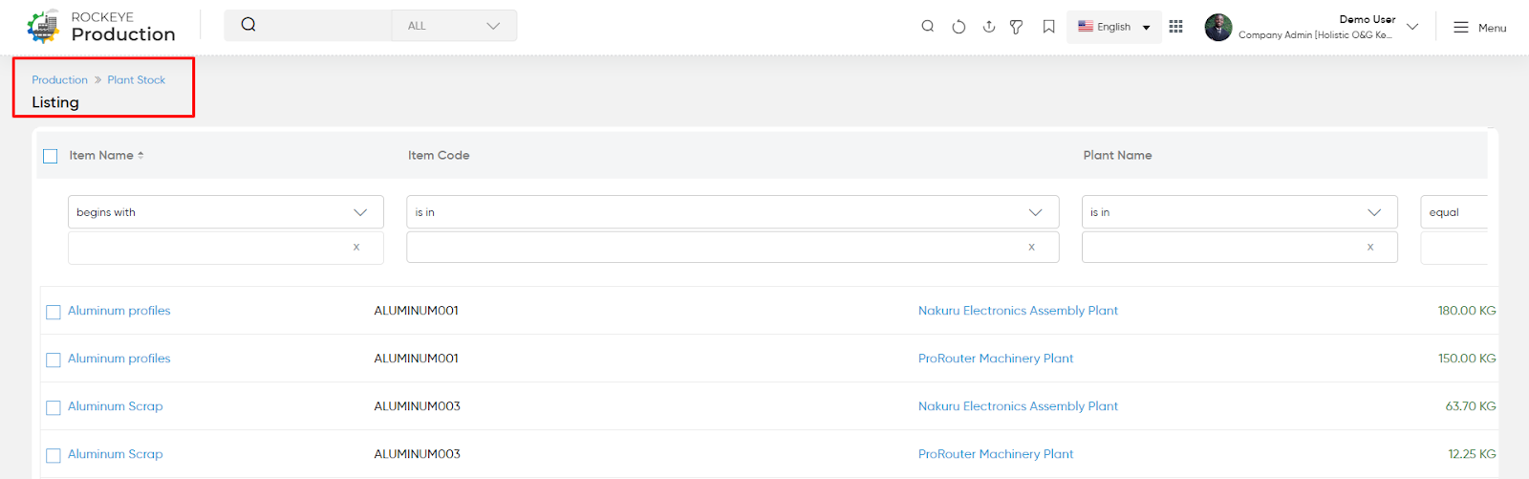This screenshot has width=1529, height=479.
Task: Go to Production breadcrumb link
Action: tap(59, 80)
